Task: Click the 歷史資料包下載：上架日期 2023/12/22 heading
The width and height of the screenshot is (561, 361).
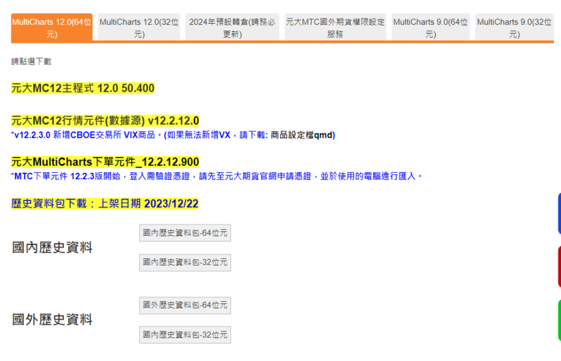Action: (105, 203)
